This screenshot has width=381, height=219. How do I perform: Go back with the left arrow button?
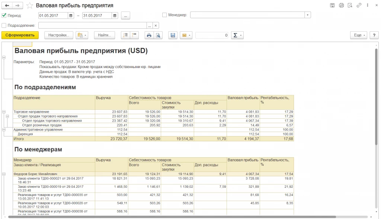coord(7,5)
